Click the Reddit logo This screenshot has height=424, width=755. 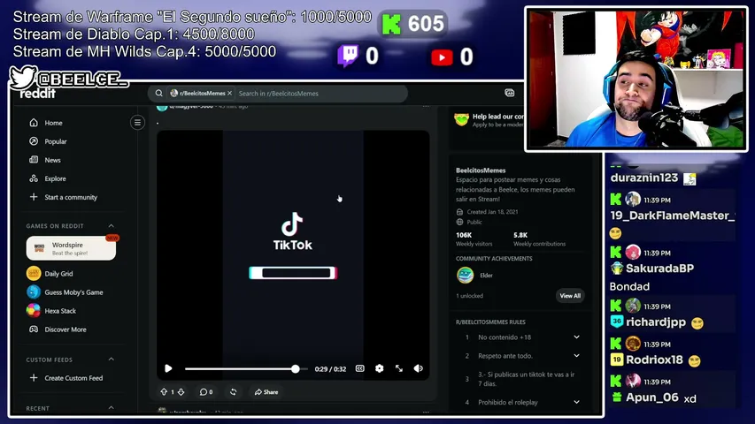pos(37,94)
